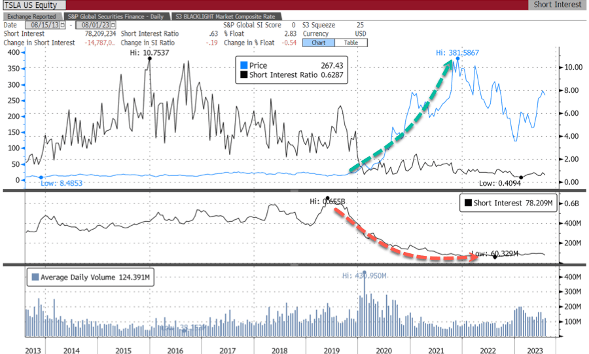Click the black Short Interest Ratio legend marker
Image resolution: width=589 pixels, height=354 pixels.
pyautogui.click(x=244, y=76)
